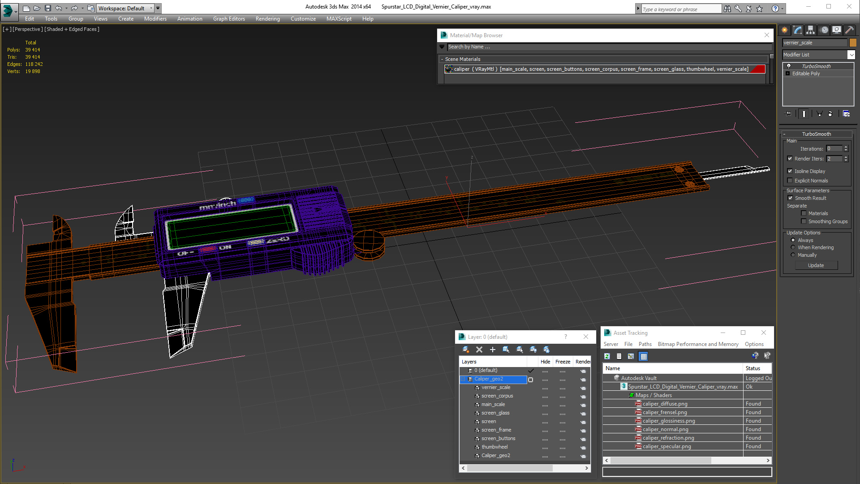Select the When Rendering radio button
The image size is (860, 484).
pyautogui.click(x=793, y=247)
